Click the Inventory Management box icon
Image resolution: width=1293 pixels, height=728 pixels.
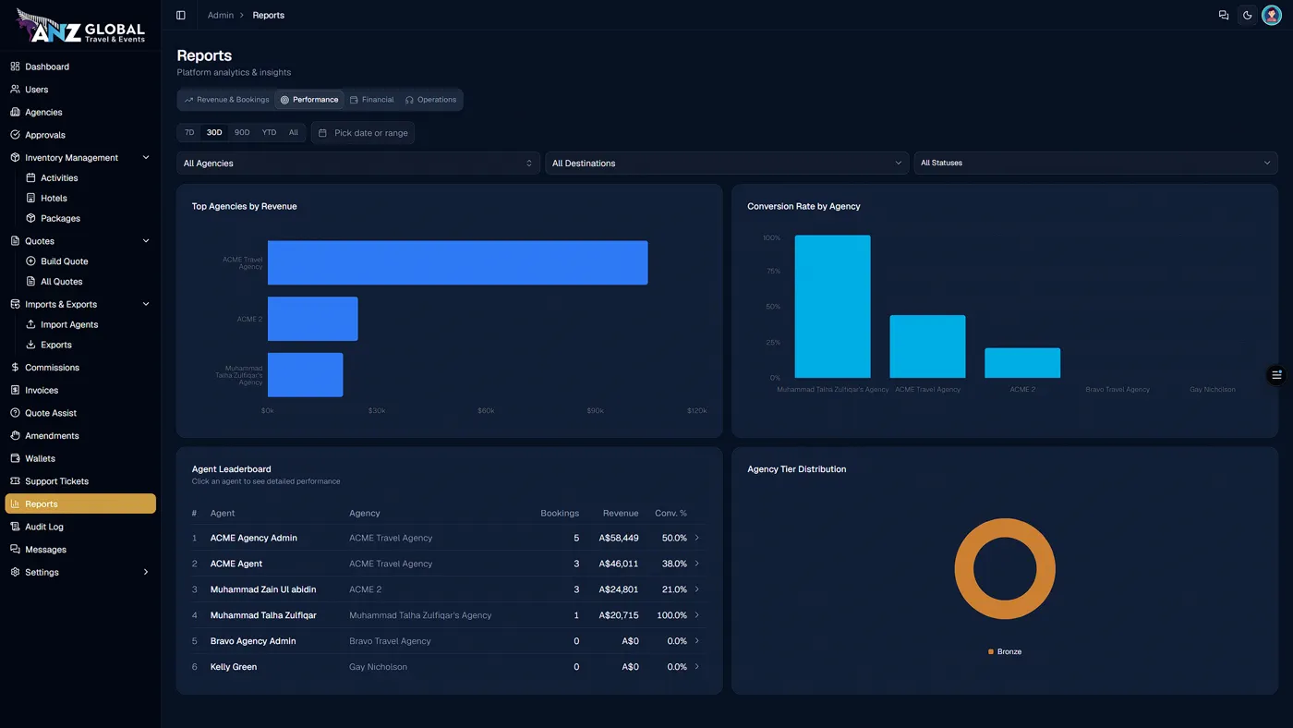coord(15,158)
